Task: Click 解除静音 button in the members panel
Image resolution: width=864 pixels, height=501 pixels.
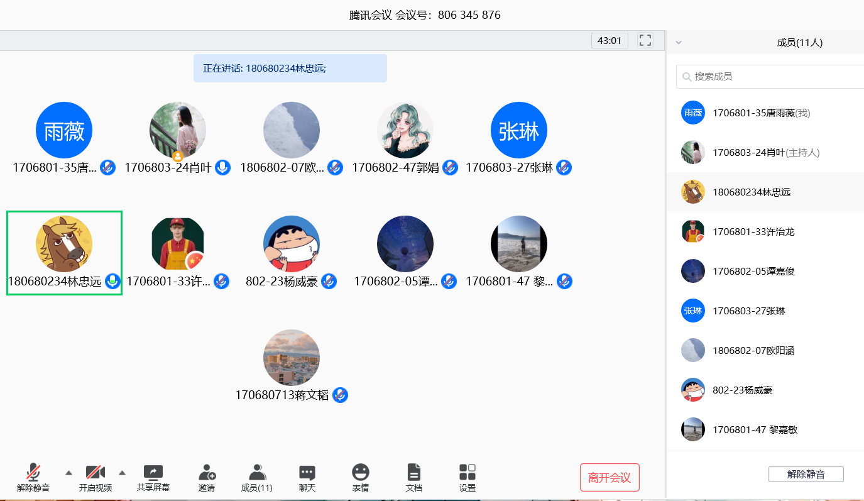Action: coord(806,475)
